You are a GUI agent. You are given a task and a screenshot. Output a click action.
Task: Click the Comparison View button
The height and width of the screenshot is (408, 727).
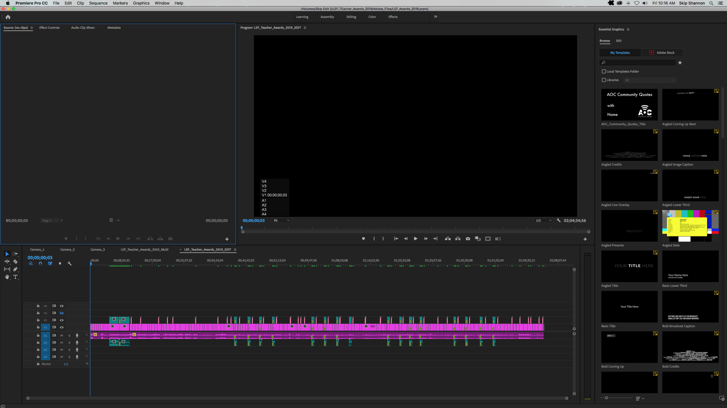478,239
